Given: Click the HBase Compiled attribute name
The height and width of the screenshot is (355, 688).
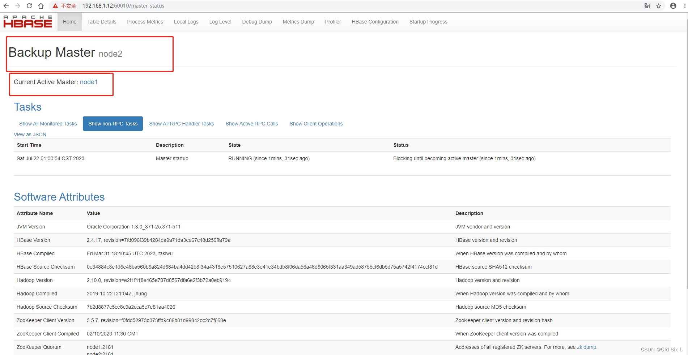Looking at the screenshot, I should click(x=35, y=253).
